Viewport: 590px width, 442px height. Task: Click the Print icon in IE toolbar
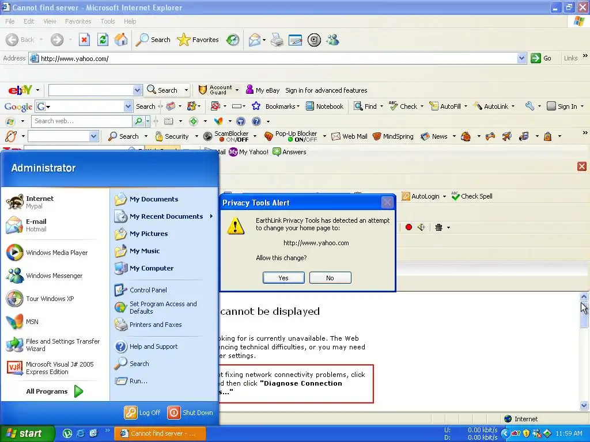[277, 40]
